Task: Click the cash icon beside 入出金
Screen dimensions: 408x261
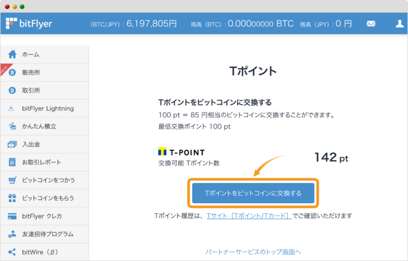Action: (x=12, y=144)
